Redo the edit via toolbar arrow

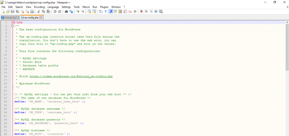pyautogui.click(x=60, y=11)
